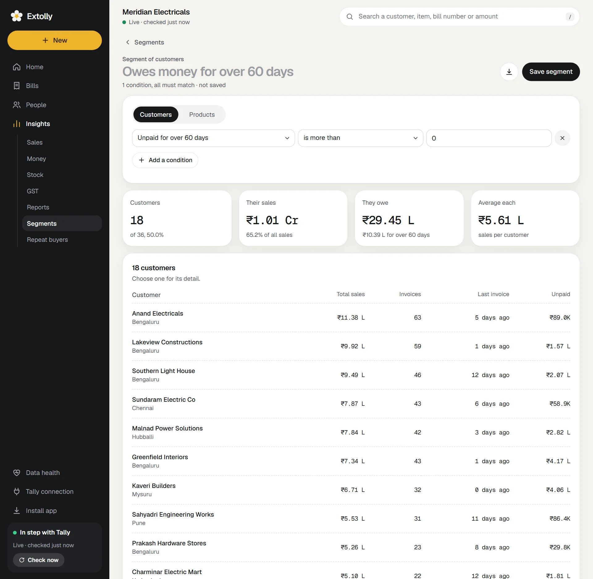The image size is (593, 579).
Task: Create a new entry with New button
Action: click(x=55, y=40)
